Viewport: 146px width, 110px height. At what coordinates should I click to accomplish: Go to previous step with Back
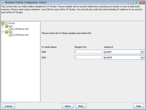tap(68, 106)
